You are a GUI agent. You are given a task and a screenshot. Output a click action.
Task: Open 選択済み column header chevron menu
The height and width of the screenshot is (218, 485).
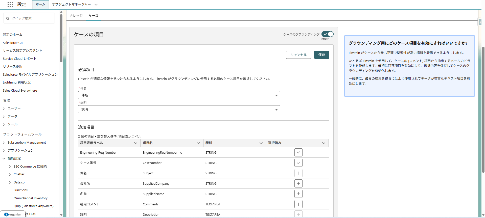point(324,143)
